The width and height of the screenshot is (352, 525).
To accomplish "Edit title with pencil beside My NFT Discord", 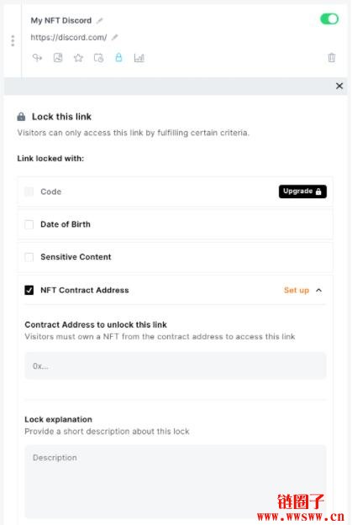I will [x=99, y=20].
